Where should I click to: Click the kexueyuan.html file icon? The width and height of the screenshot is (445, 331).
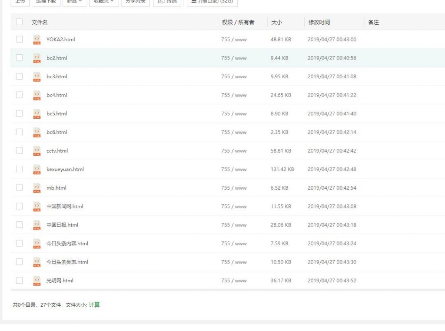tap(37, 170)
